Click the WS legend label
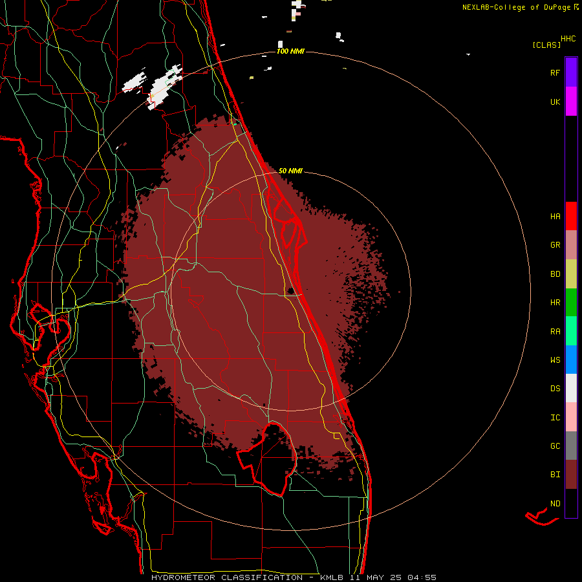Screen dimensions: 582x582 point(555,360)
